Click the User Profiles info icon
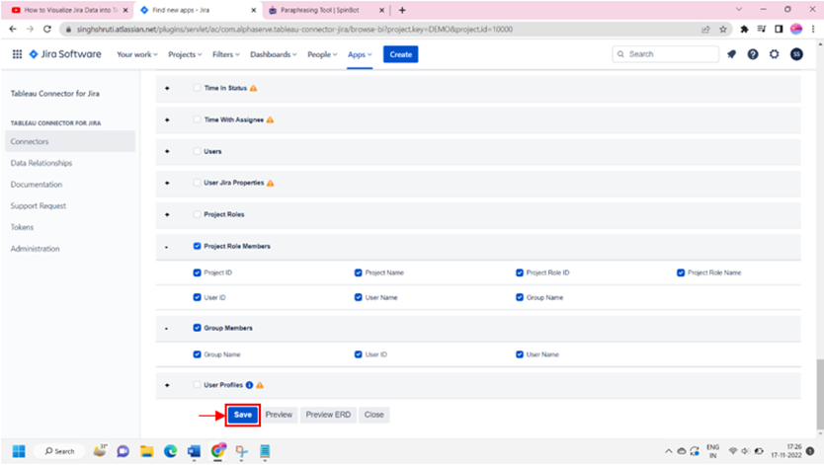824x465 pixels. point(250,385)
